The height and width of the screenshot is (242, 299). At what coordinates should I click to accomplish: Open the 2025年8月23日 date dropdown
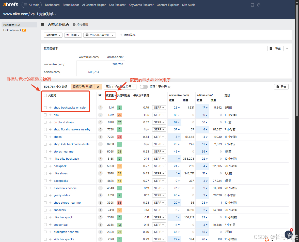(100, 35)
